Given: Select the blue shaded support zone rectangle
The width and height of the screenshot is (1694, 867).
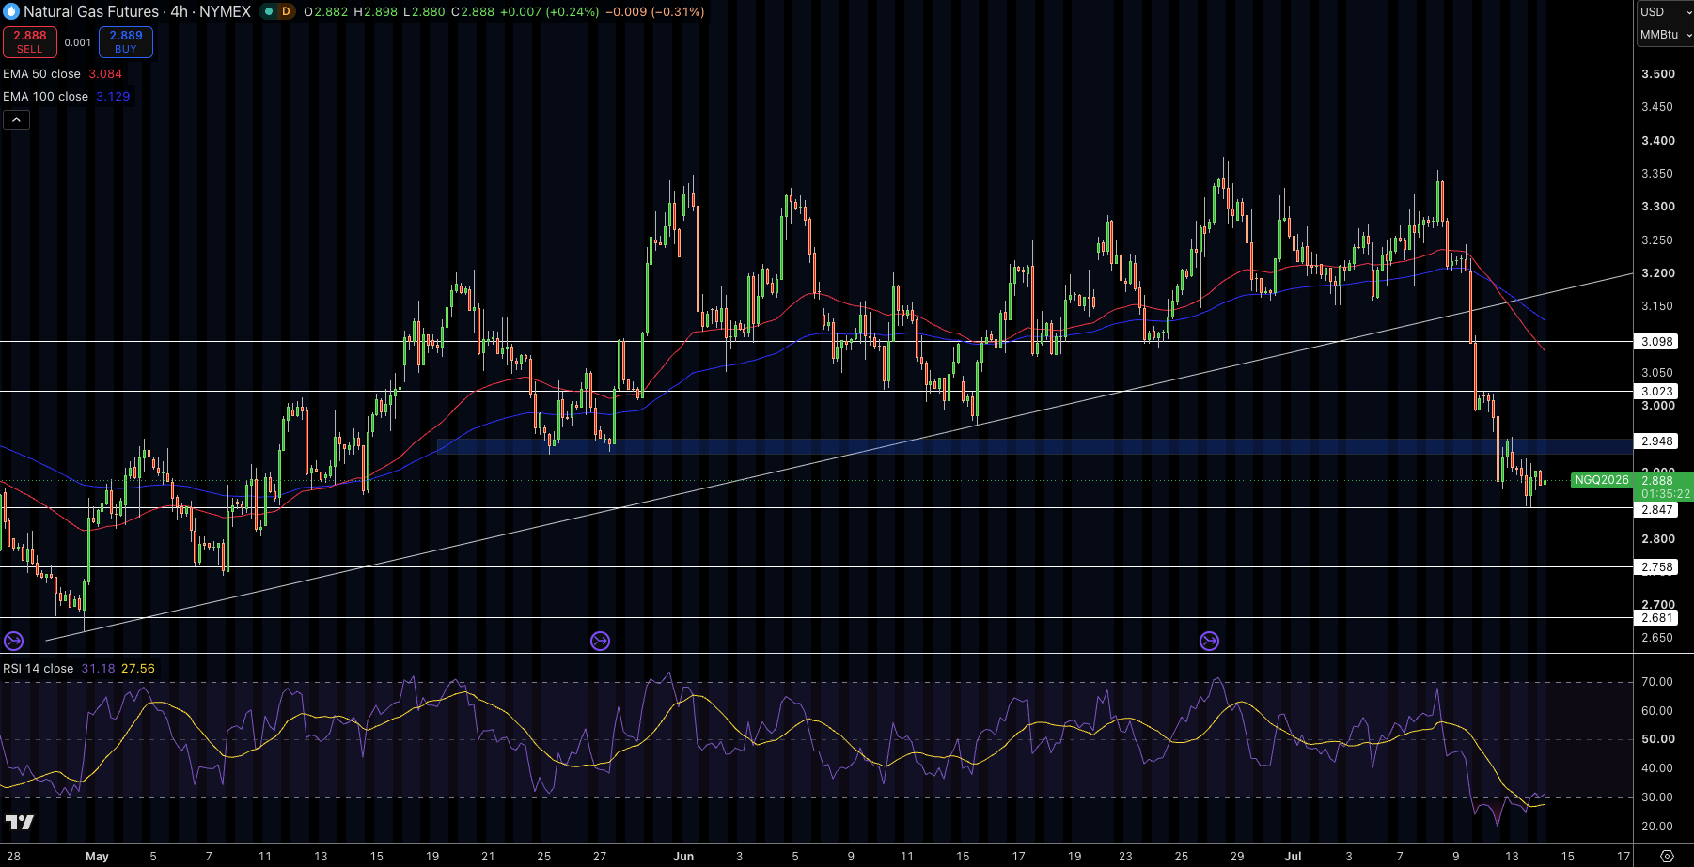Looking at the screenshot, I should [1034, 447].
